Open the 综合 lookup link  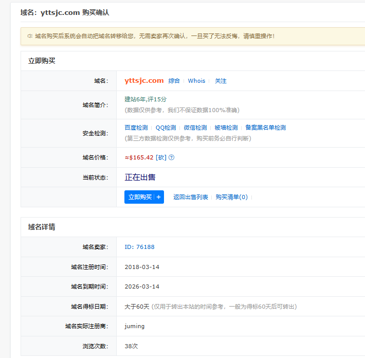[174, 81]
